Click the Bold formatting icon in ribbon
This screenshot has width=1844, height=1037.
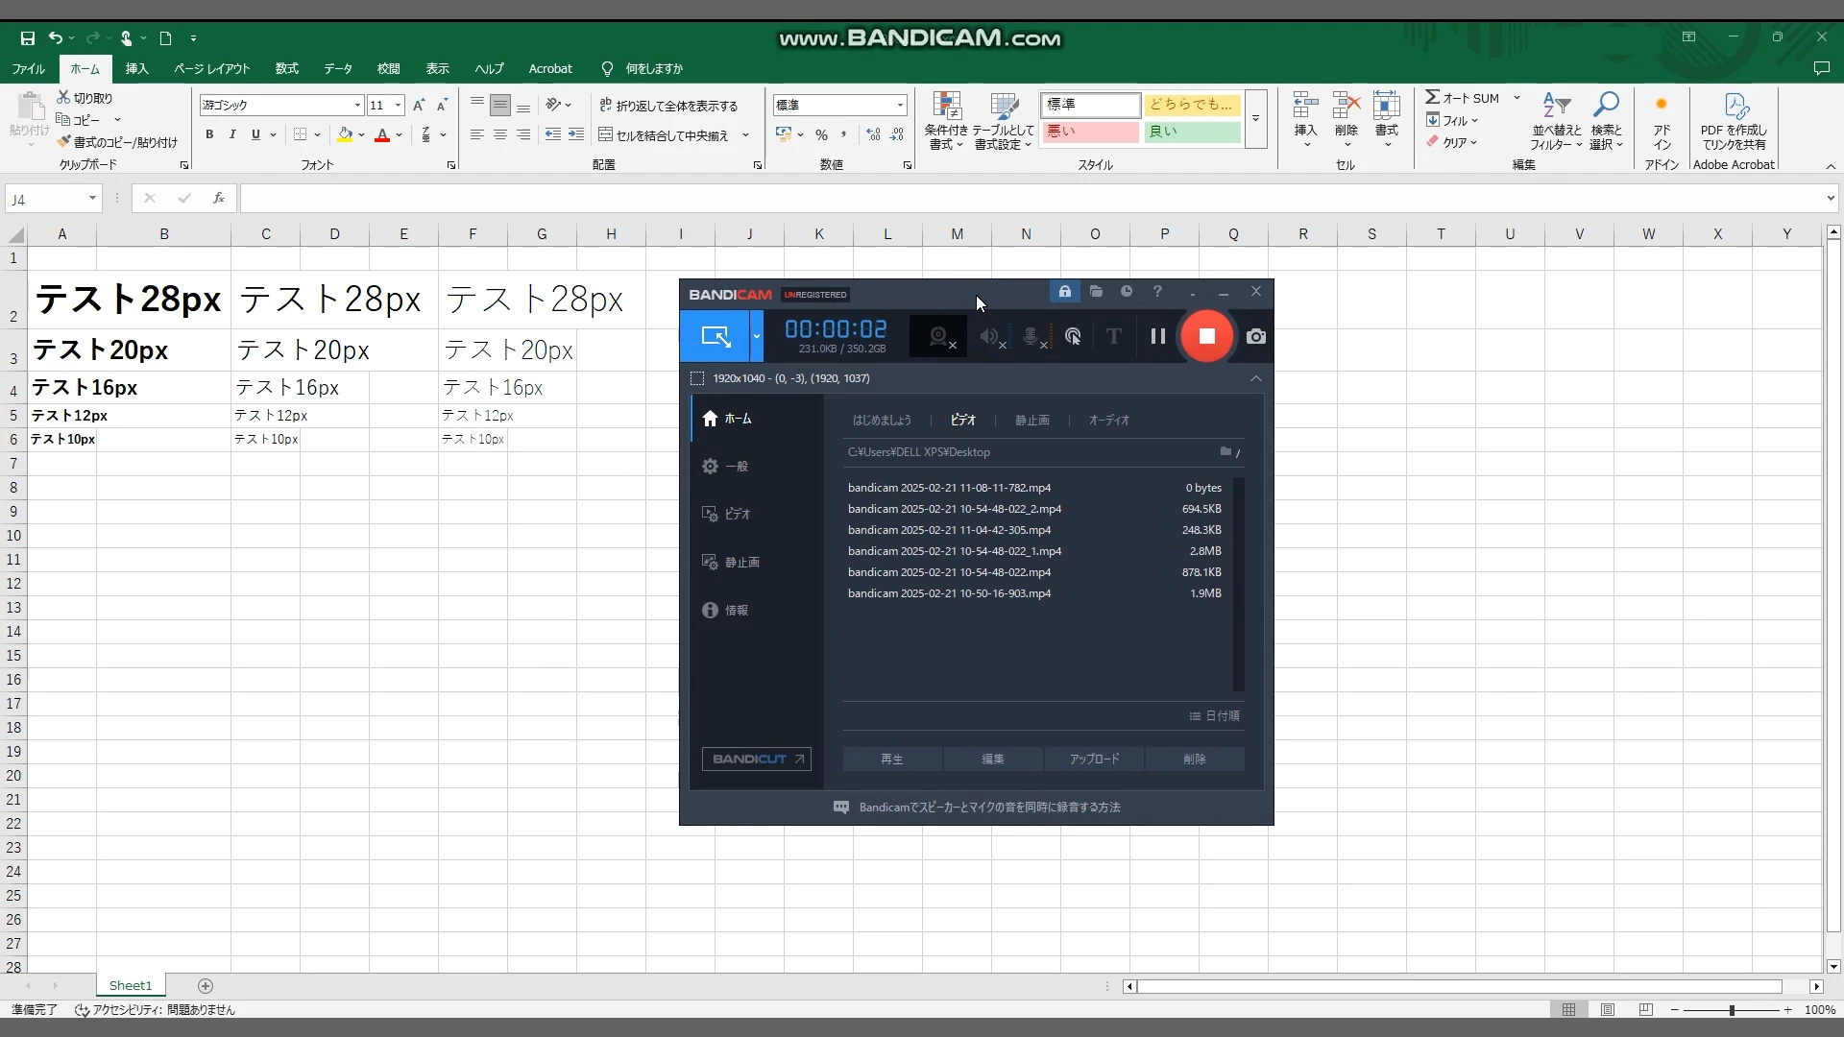tap(209, 134)
